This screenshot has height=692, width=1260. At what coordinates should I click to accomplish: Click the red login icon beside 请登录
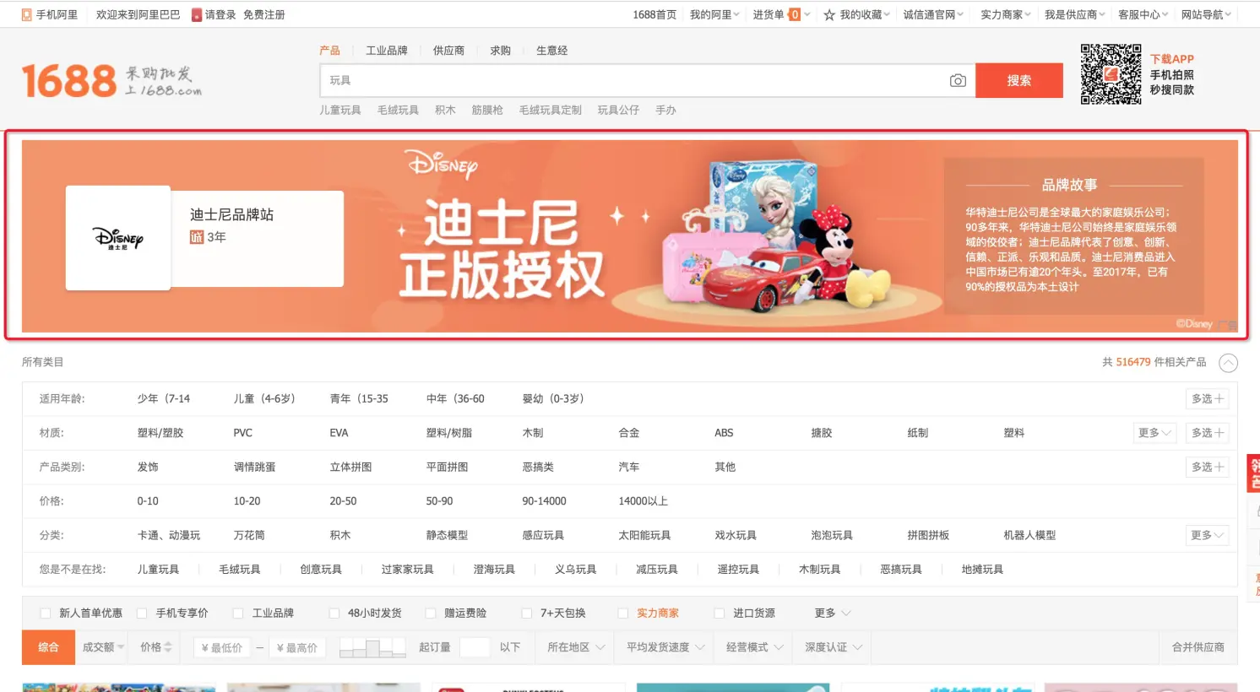197,14
